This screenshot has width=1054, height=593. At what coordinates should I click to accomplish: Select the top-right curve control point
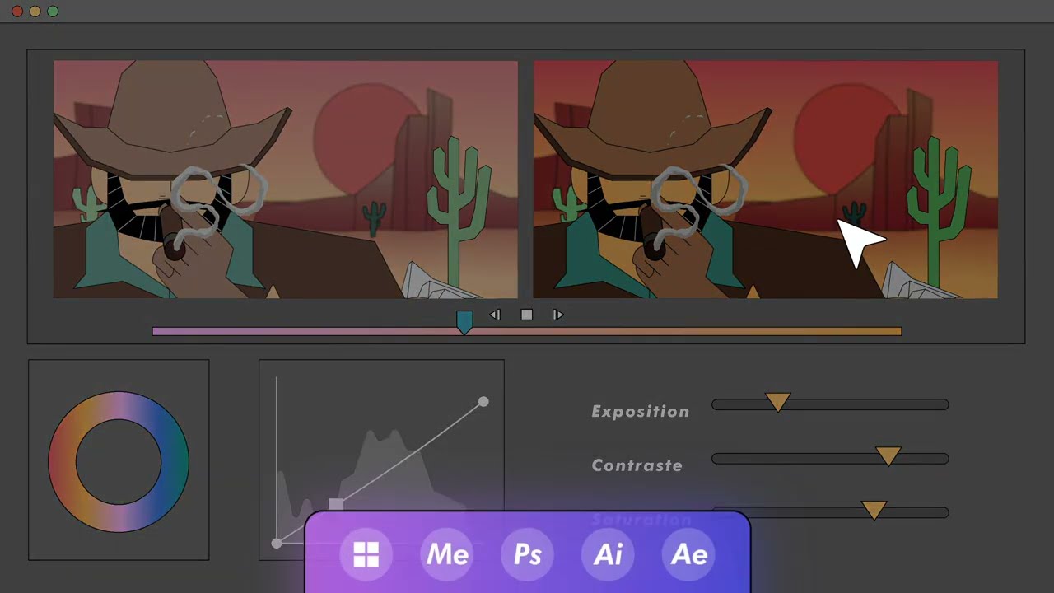tap(483, 402)
